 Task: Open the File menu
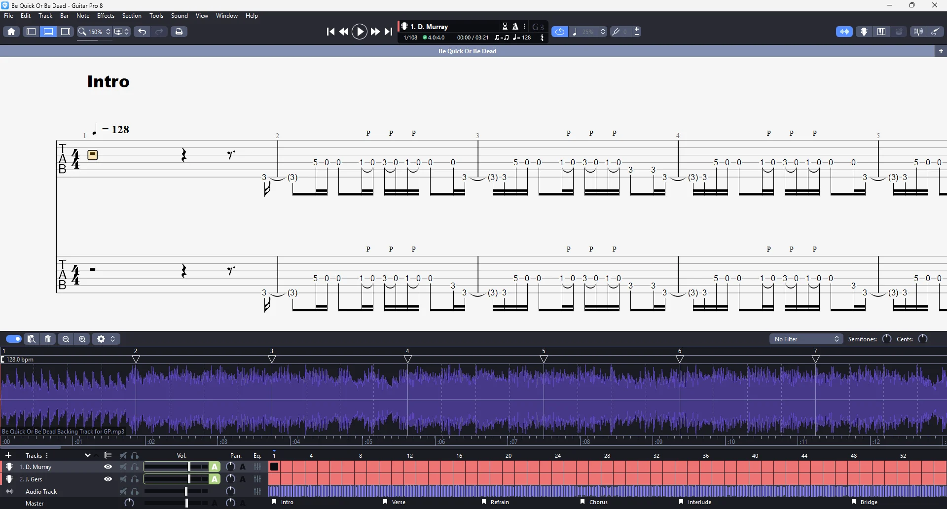(8, 16)
